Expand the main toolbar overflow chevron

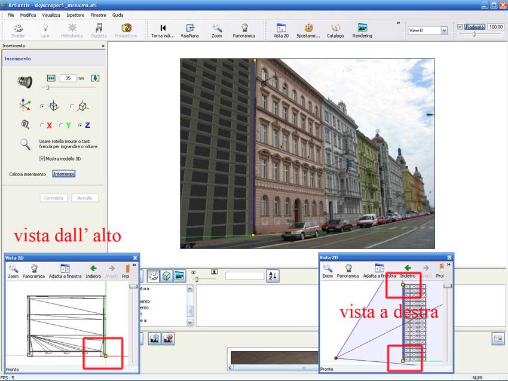pos(398,23)
